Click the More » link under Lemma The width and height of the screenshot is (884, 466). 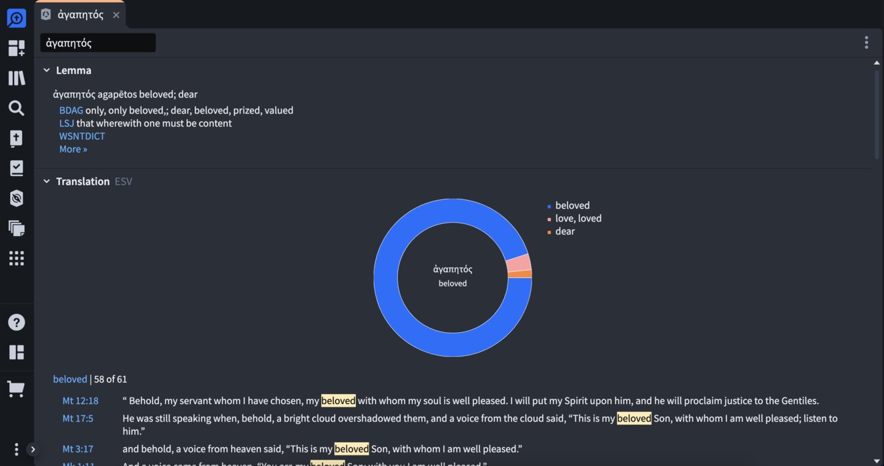[x=73, y=149]
